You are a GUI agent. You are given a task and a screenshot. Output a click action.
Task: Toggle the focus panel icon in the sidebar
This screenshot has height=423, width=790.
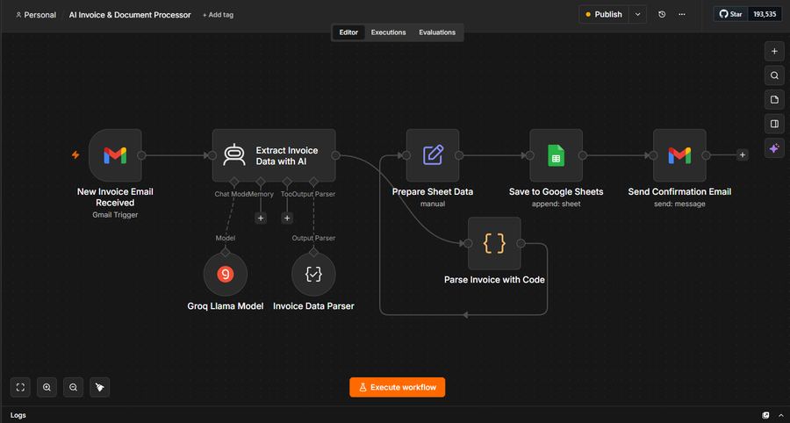[x=774, y=124]
